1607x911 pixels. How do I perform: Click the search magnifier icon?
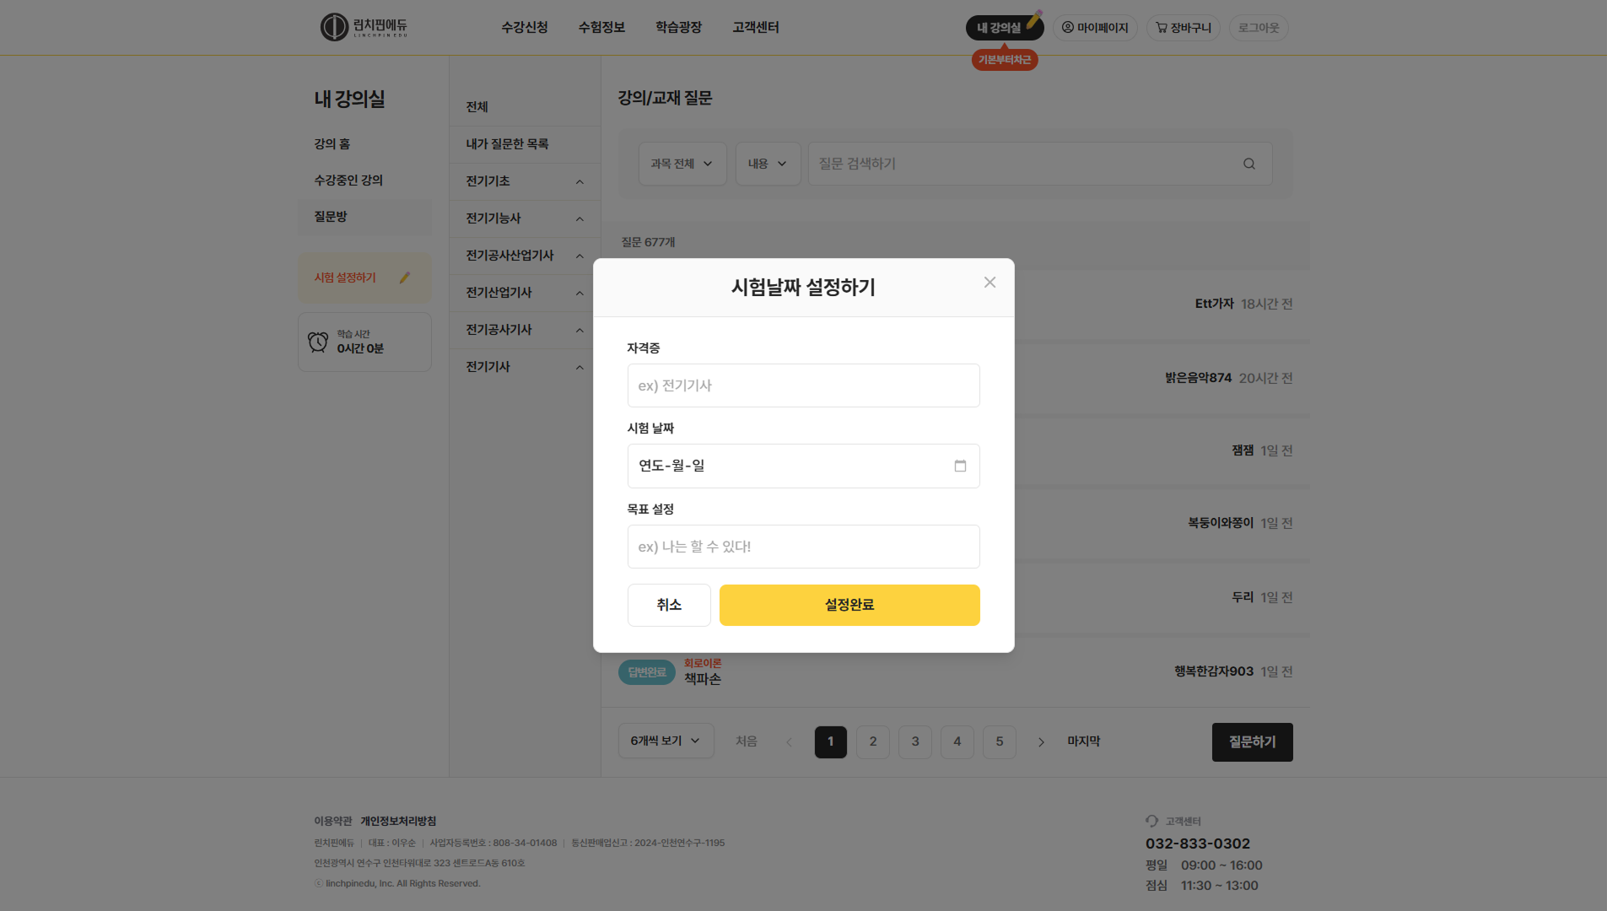(1248, 164)
